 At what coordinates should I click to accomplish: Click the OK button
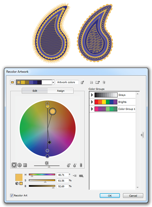click(x=110, y=196)
